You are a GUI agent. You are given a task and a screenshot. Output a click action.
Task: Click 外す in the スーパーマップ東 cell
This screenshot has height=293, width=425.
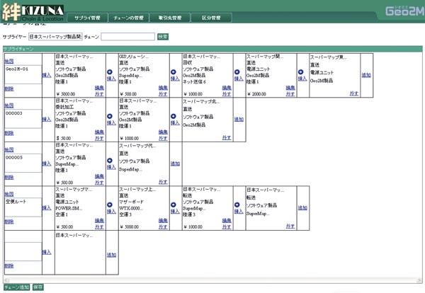pyautogui.click(x=354, y=93)
